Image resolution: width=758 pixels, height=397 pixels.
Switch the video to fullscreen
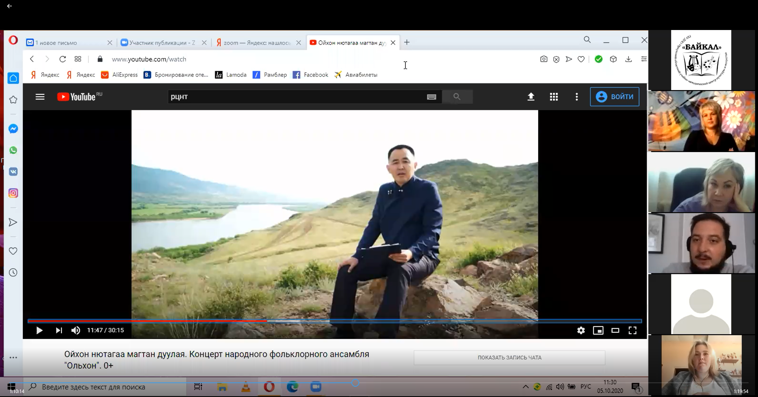pyautogui.click(x=632, y=330)
